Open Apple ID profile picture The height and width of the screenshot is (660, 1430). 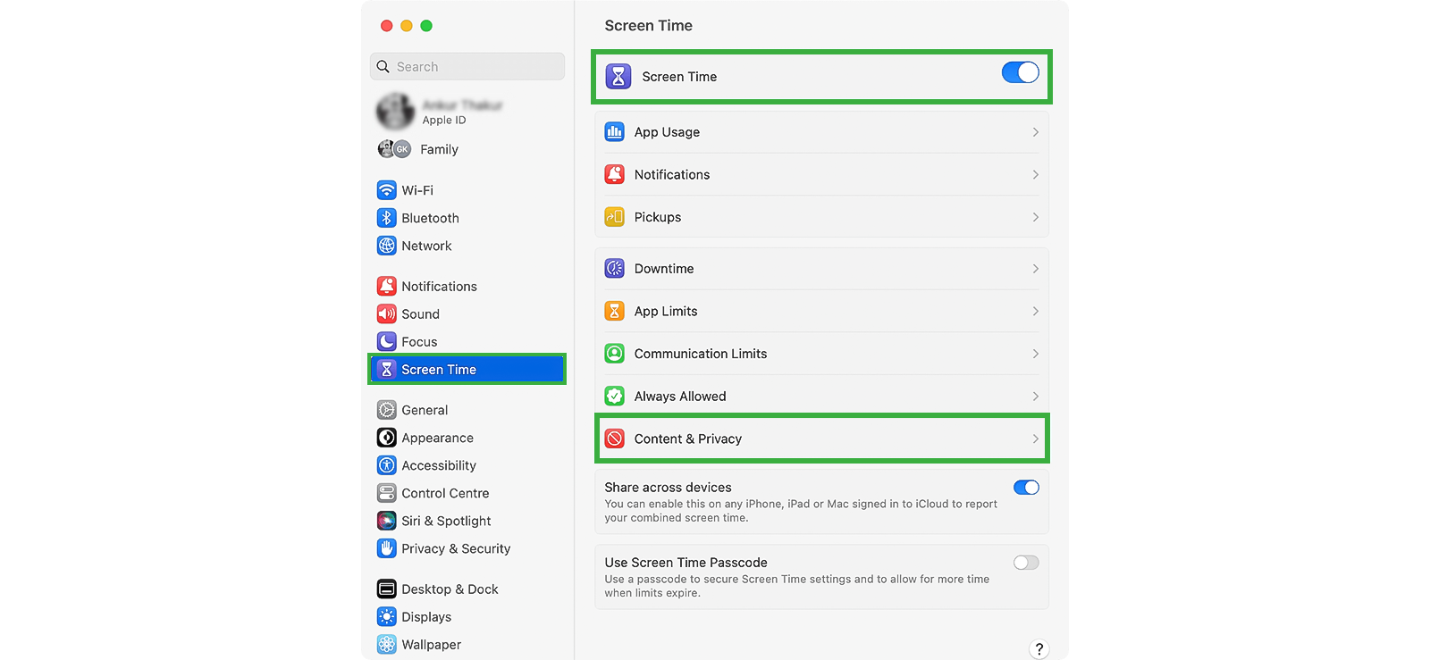point(394,112)
